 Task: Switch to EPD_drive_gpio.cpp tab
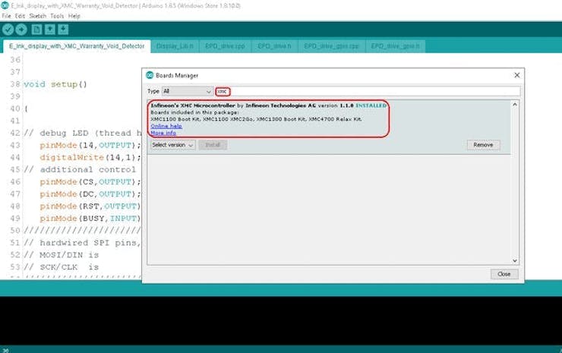click(332, 46)
